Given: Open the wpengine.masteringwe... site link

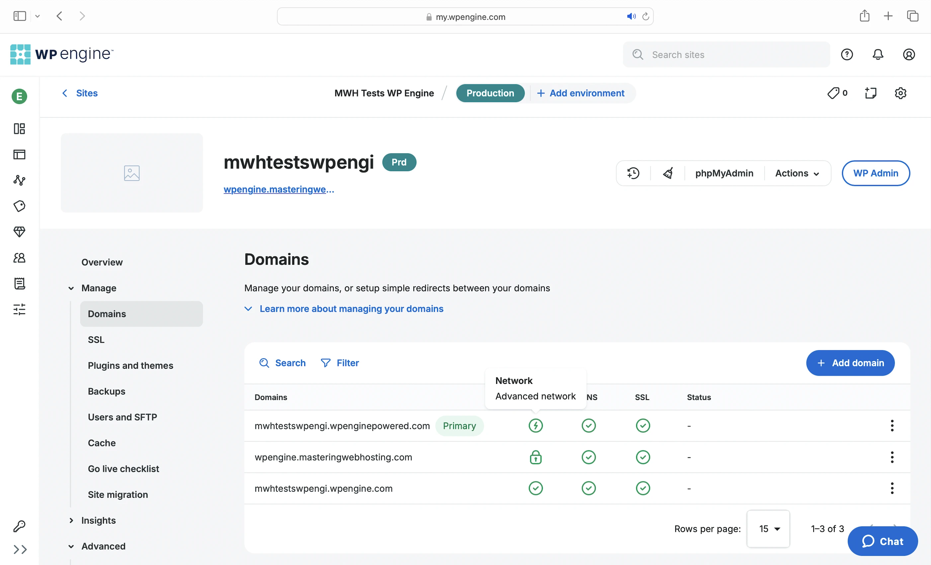Looking at the screenshot, I should [279, 189].
